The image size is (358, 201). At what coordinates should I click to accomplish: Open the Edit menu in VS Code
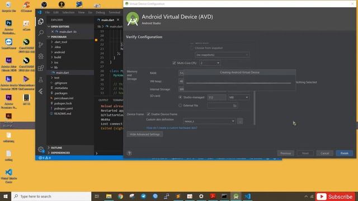[56, 12]
